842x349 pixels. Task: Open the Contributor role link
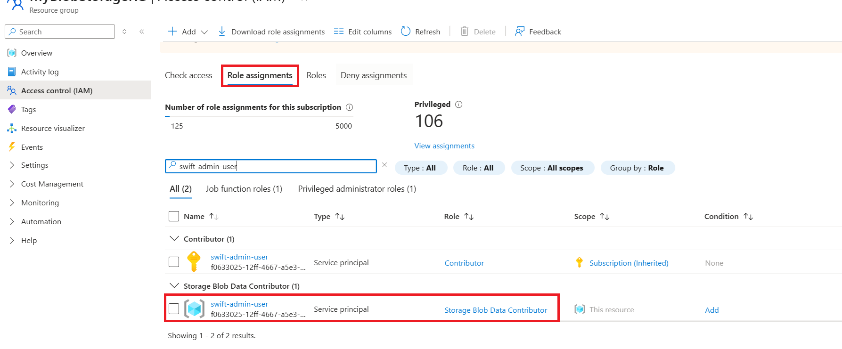tap(464, 263)
